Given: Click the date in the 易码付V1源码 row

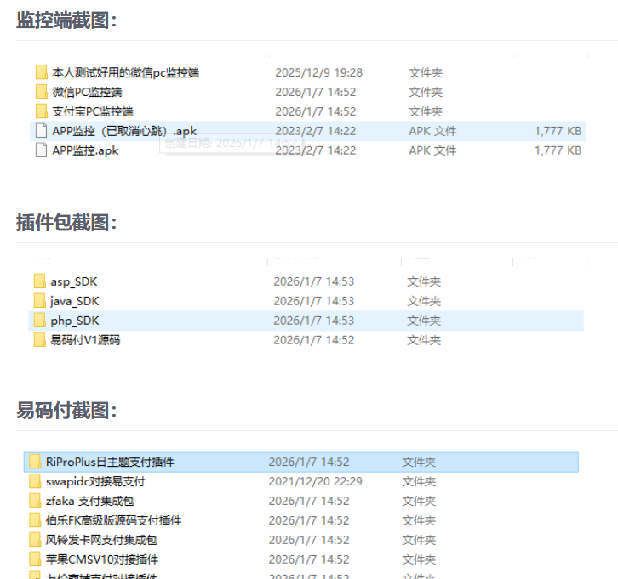Looking at the screenshot, I should (314, 340).
